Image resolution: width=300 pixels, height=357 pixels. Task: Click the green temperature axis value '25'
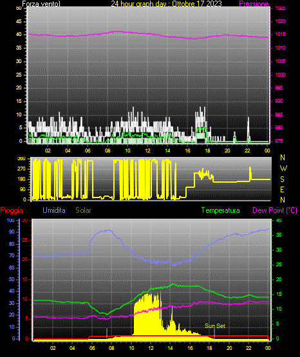[x=279, y=264]
